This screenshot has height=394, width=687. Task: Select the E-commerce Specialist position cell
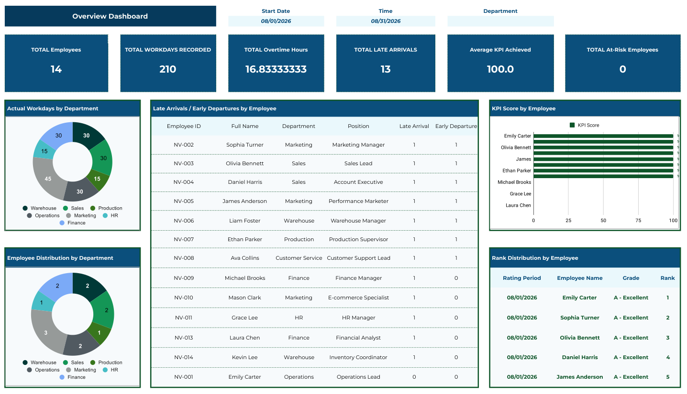point(358,298)
